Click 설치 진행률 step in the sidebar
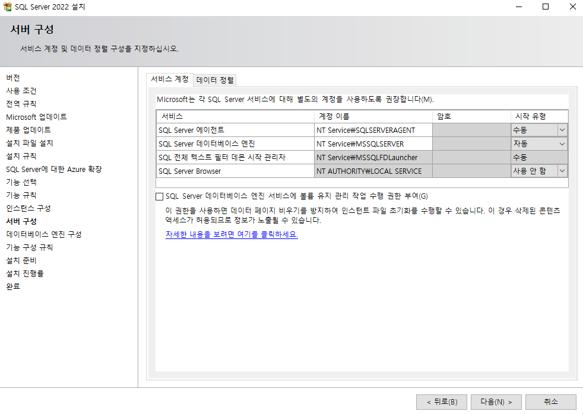The image size is (583, 414). [25, 273]
